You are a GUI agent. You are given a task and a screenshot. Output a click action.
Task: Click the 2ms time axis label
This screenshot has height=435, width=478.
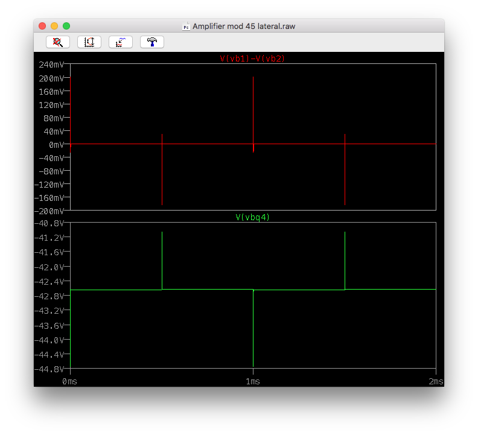pos(436,382)
